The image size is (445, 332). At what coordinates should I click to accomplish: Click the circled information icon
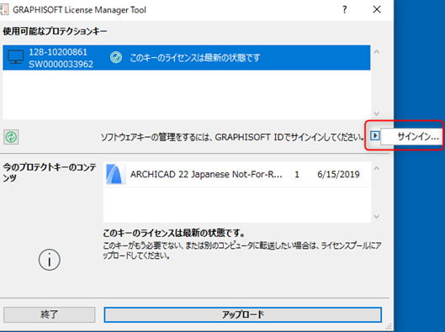click(50, 260)
